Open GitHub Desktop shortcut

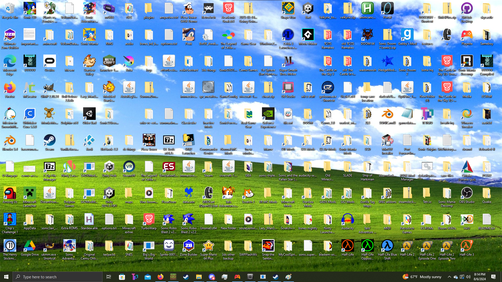(467, 12)
